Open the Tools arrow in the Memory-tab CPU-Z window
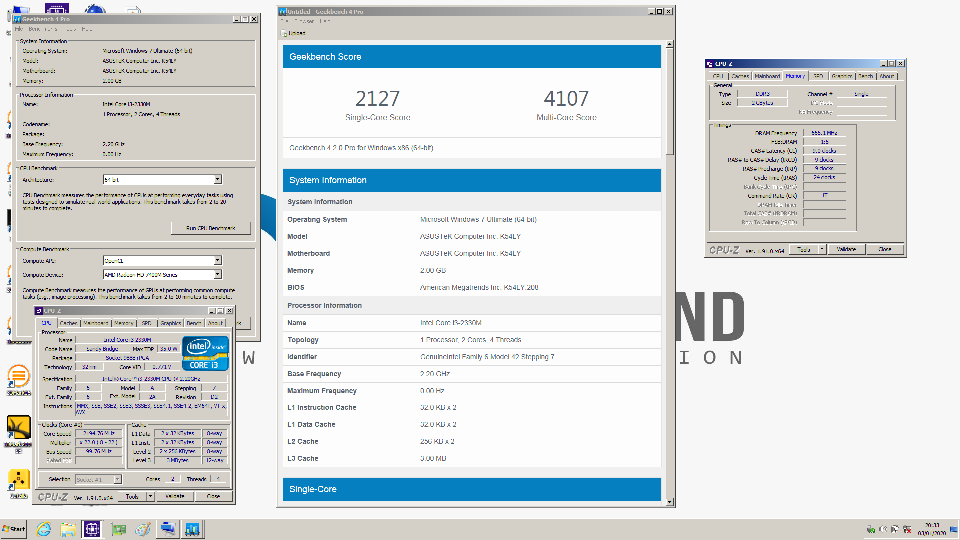The width and height of the screenshot is (960, 540). coord(822,249)
